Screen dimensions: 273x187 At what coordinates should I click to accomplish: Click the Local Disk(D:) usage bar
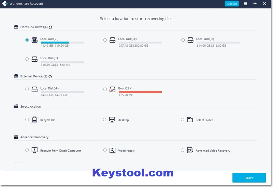pos(140,43)
